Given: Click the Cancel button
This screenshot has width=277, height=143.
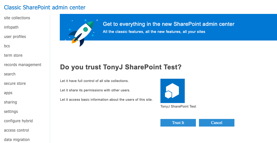Looking at the screenshot, I should click(217, 123).
